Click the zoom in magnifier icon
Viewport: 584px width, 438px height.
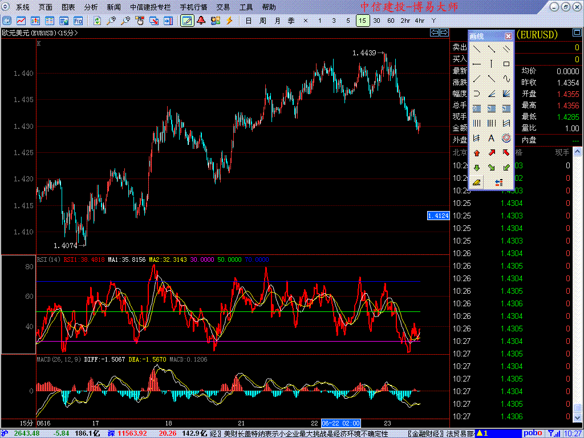[111, 21]
